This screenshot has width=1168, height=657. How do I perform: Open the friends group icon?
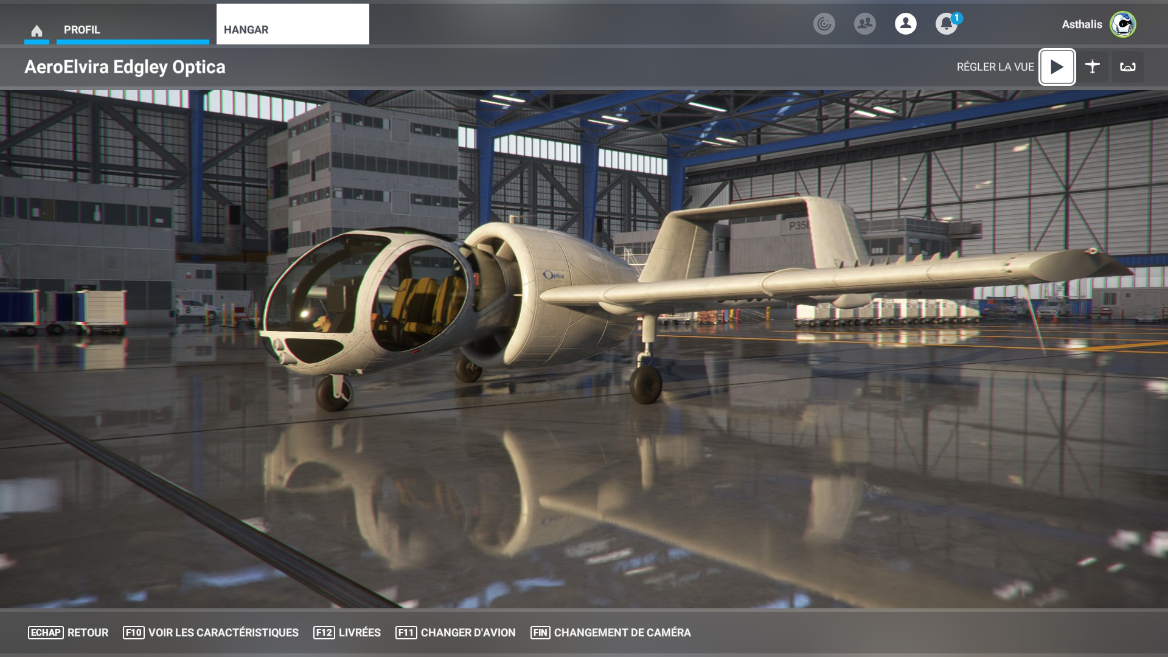(x=864, y=24)
